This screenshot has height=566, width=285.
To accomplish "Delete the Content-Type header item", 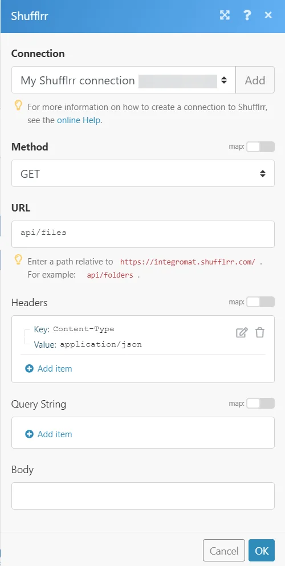I will point(260,332).
